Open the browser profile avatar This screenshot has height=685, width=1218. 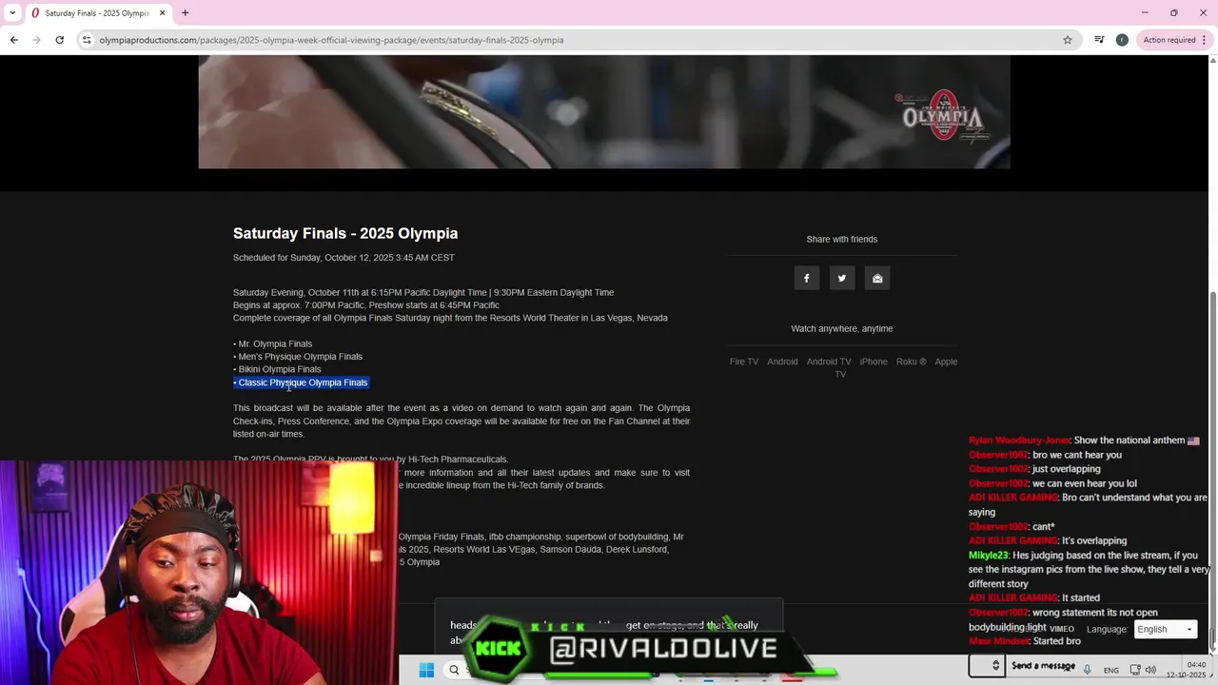pyautogui.click(x=1122, y=40)
